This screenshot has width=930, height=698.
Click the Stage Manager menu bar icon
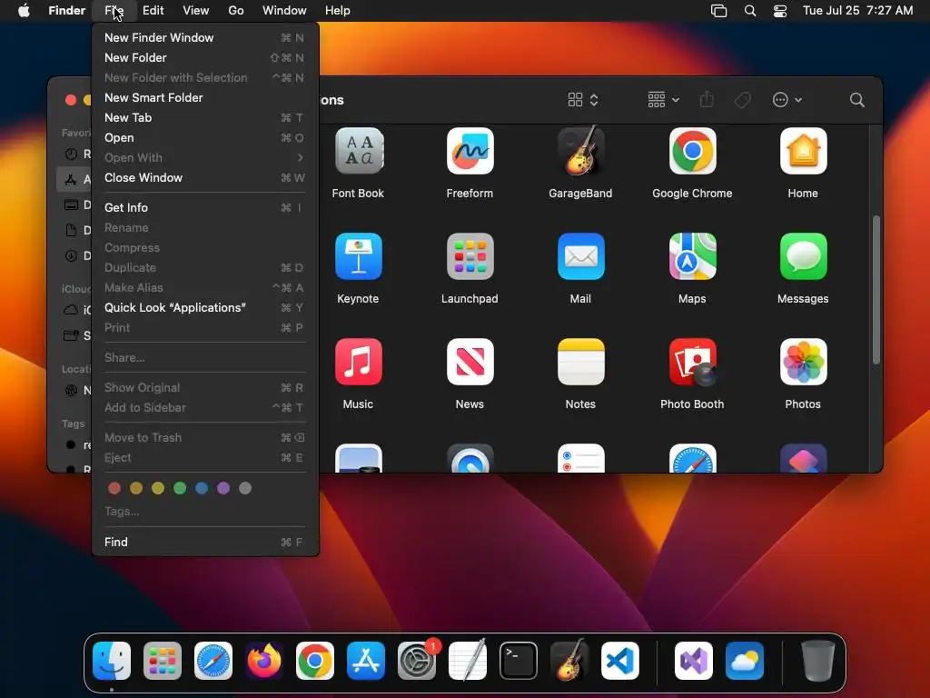pyautogui.click(x=718, y=11)
